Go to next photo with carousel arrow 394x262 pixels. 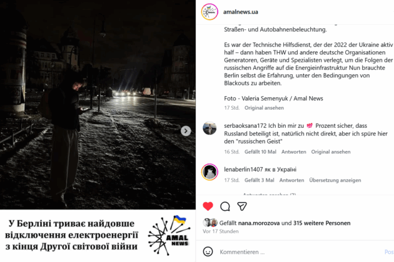(x=186, y=131)
